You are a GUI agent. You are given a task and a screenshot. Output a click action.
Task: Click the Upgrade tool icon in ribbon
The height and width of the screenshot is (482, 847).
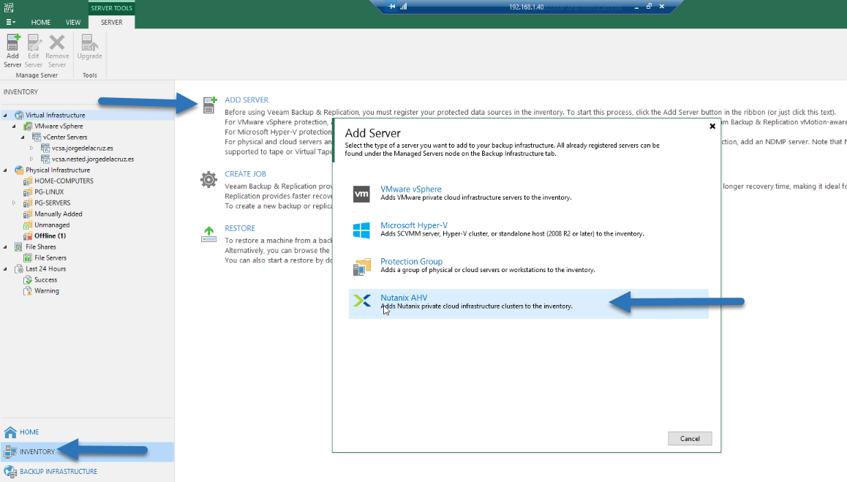(89, 42)
